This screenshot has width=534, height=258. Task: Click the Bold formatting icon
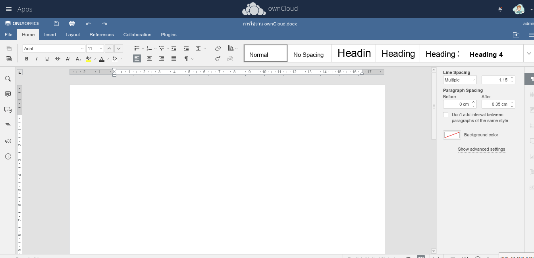point(27,59)
